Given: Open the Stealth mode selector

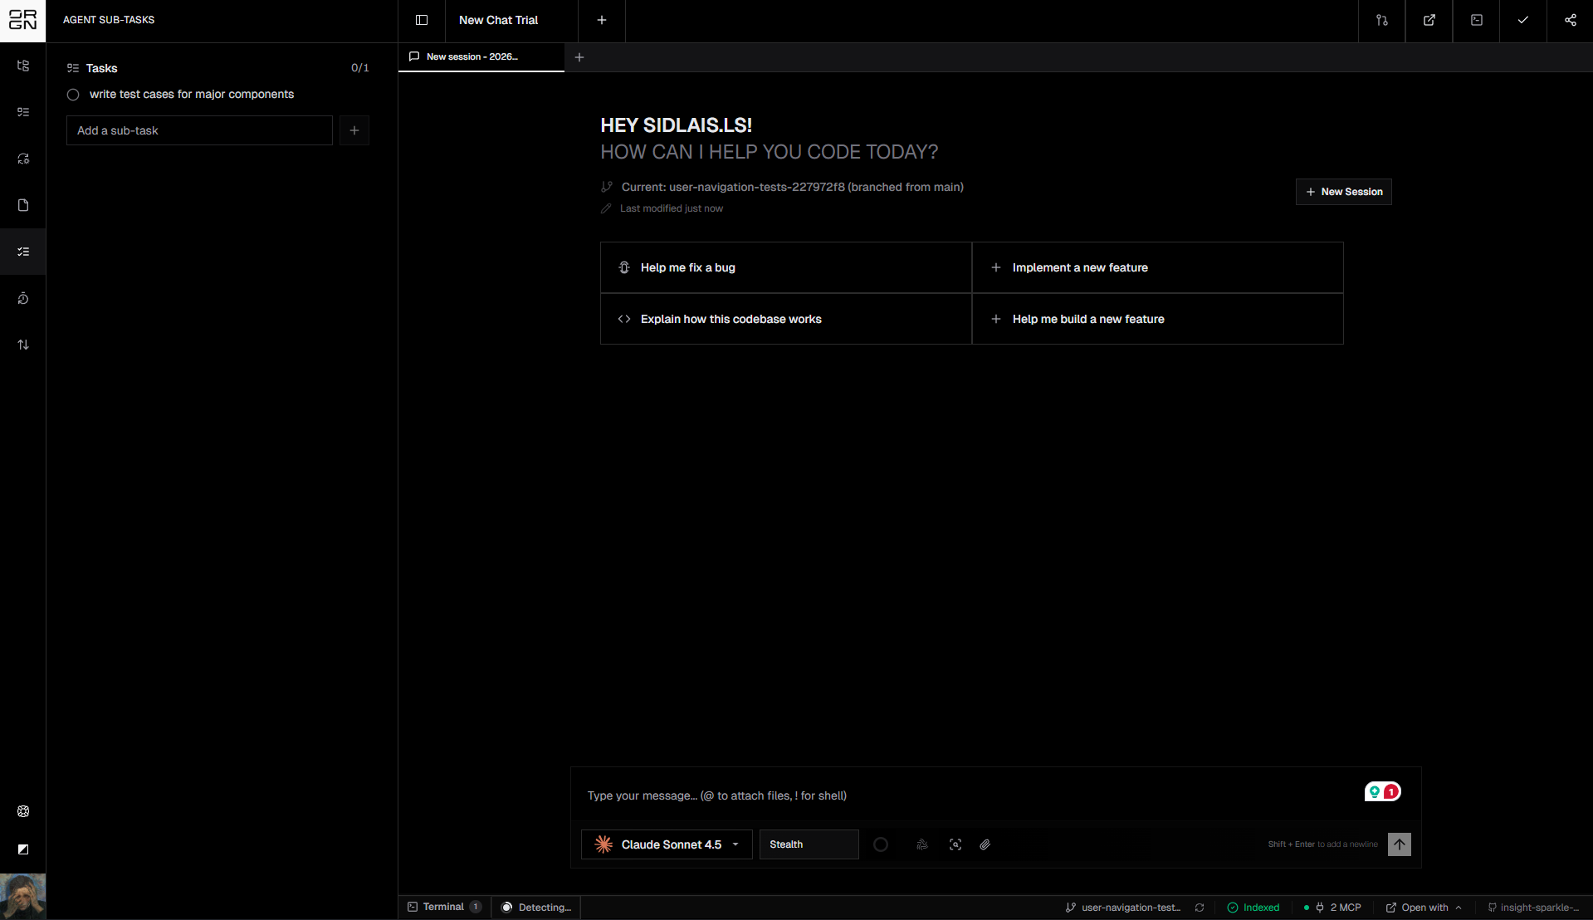Looking at the screenshot, I should tap(808, 844).
